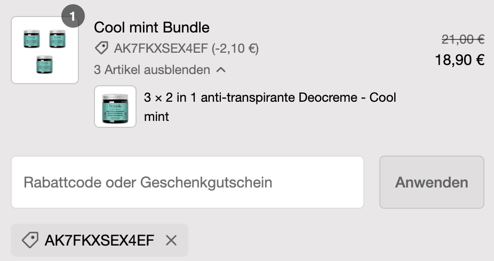
Task: Open the Deocreme Cool mint product thumbnail
Action: (x=115, y=107)
